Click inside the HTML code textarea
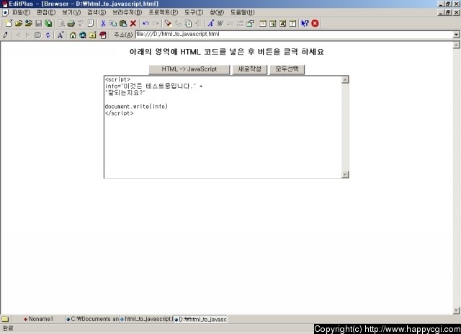Screen dimensions: 461x334 point(223,127)
